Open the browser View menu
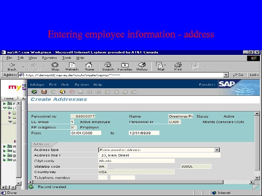Viewport: 262px width, 196px height. (x=33, y=58)
